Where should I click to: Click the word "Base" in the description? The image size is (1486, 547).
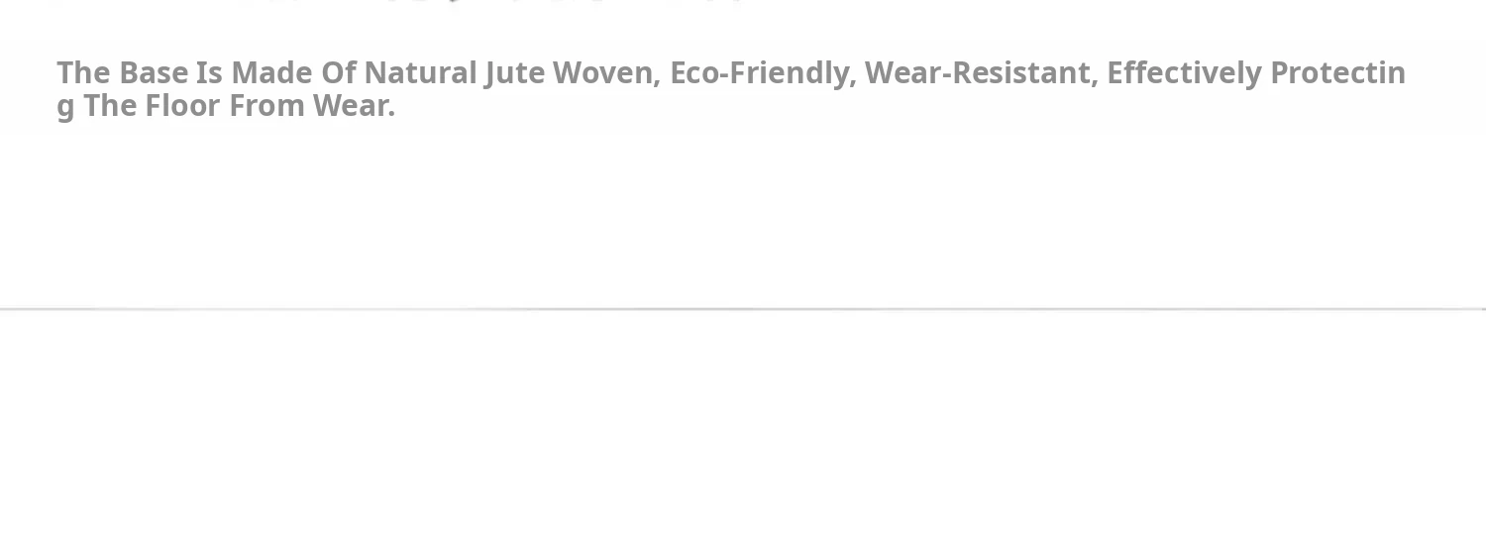click(154, 73)
